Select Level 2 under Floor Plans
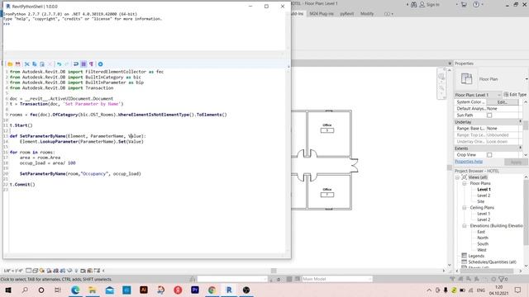 (x=484, y=196)
